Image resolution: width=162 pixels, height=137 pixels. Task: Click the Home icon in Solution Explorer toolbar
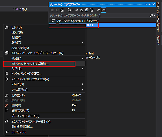tap(62, 10)
